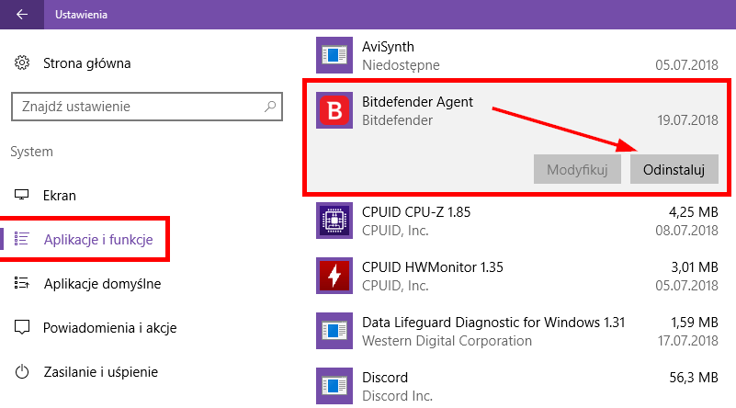Focus the Znajdź ustawienie search field

click(x=147, y=107)
